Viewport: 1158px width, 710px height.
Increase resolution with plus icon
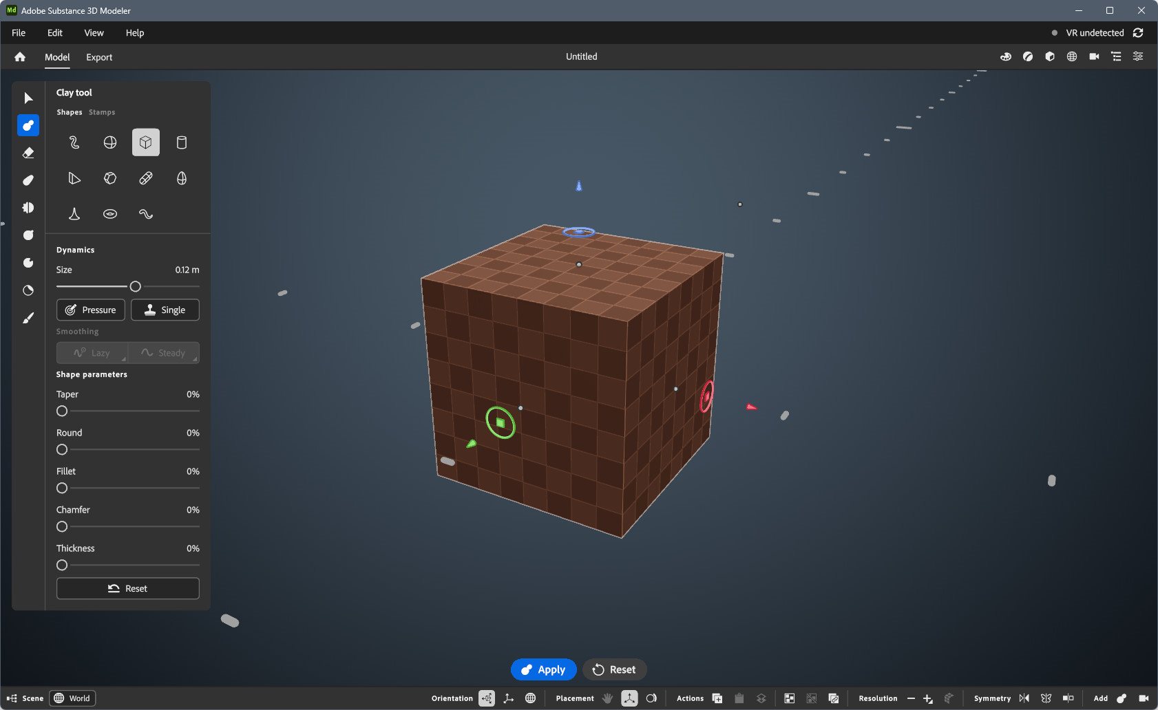point(928,698)
